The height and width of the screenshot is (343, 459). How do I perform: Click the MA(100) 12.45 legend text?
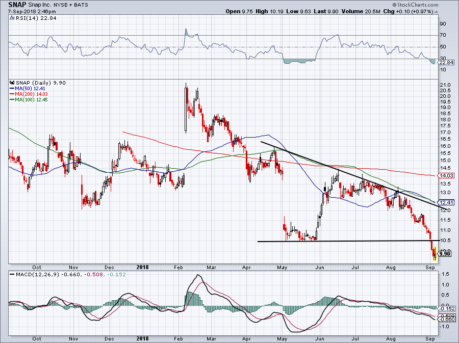(x=31, y=99)
